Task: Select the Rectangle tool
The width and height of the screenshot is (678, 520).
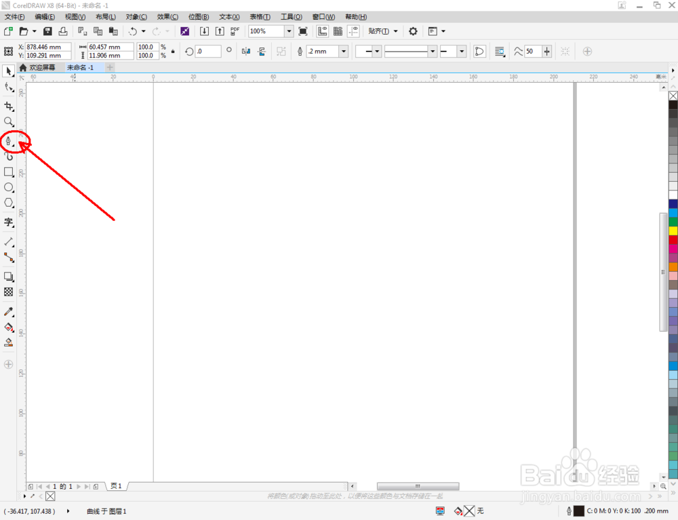Action: pos(9,172)
